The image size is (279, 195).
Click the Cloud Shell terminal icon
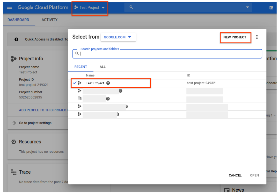(x=271, y=8)
